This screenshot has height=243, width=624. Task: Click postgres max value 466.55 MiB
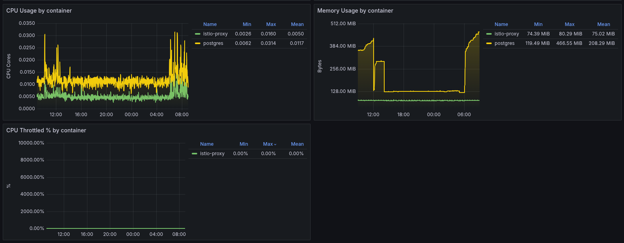coord(569,43)
